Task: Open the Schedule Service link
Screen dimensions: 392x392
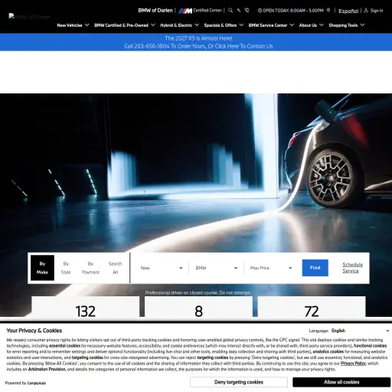Action: [352, 267]
